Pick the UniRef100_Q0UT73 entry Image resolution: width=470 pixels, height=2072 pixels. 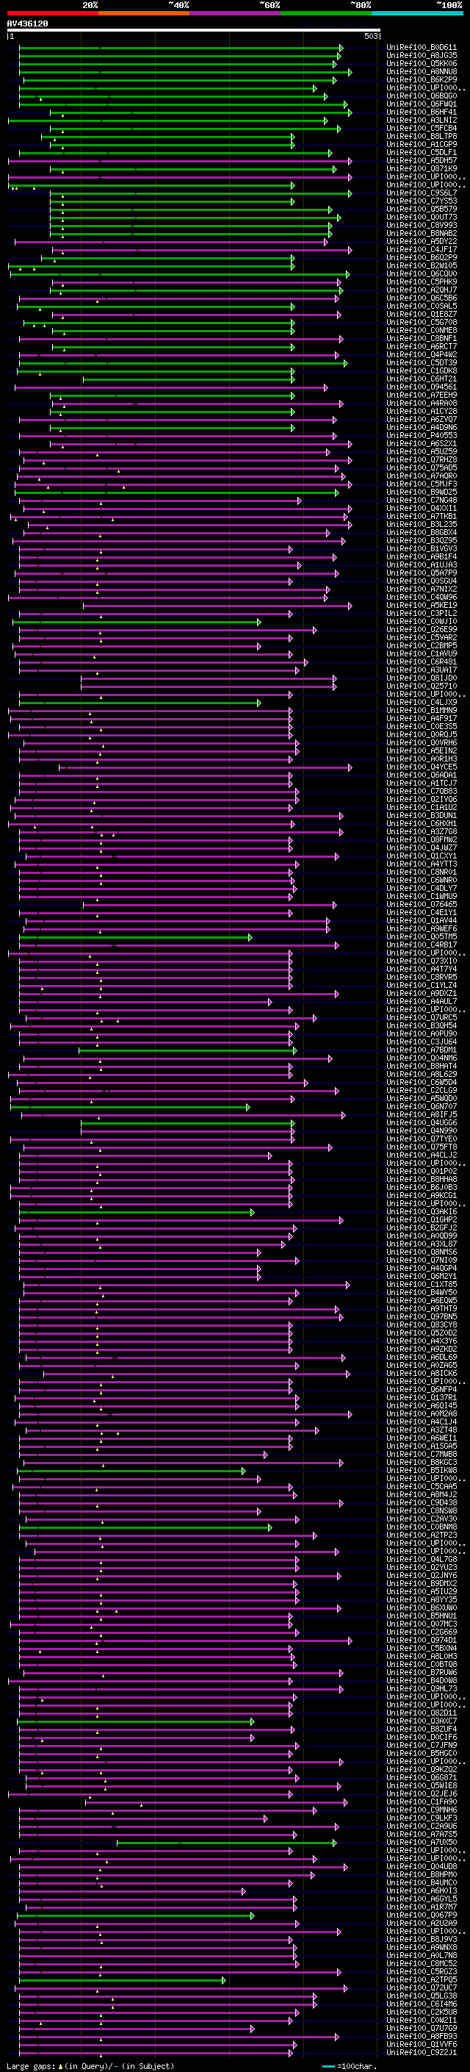(422, 217)
